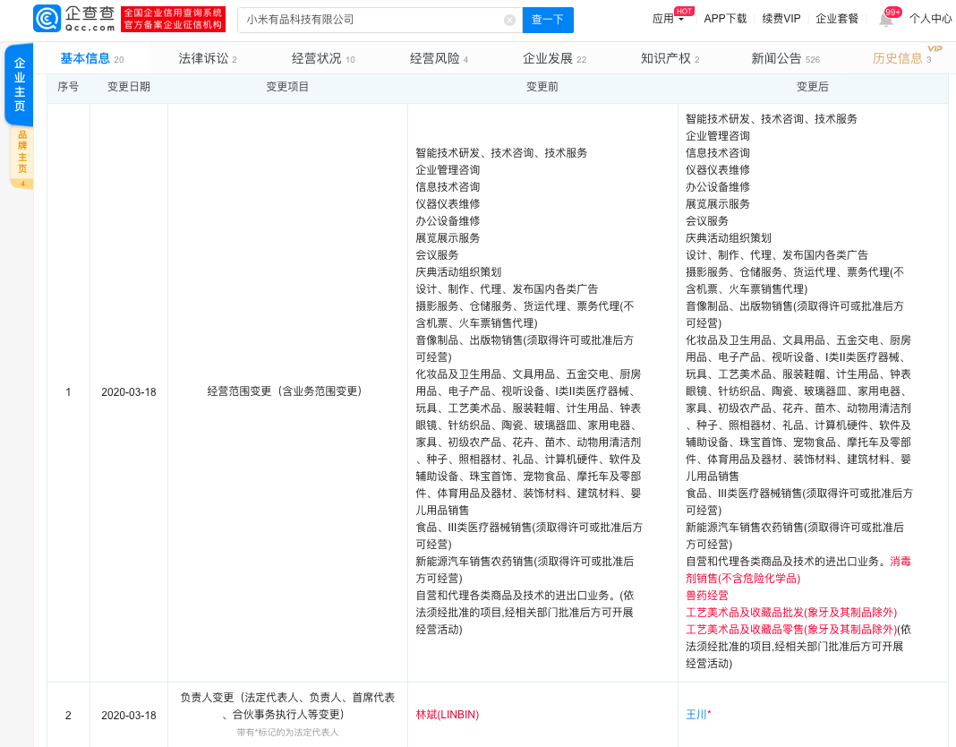Screen dimensions: 956x747
Task: Open the APP下载 link
Action: coord(725,19)
